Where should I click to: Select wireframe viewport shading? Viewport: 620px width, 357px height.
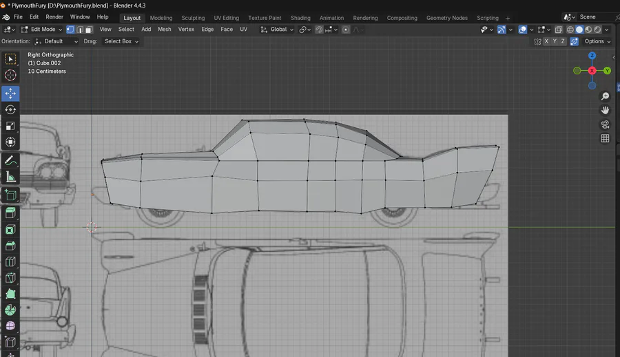pyautogui.click(x=570, y=30)
